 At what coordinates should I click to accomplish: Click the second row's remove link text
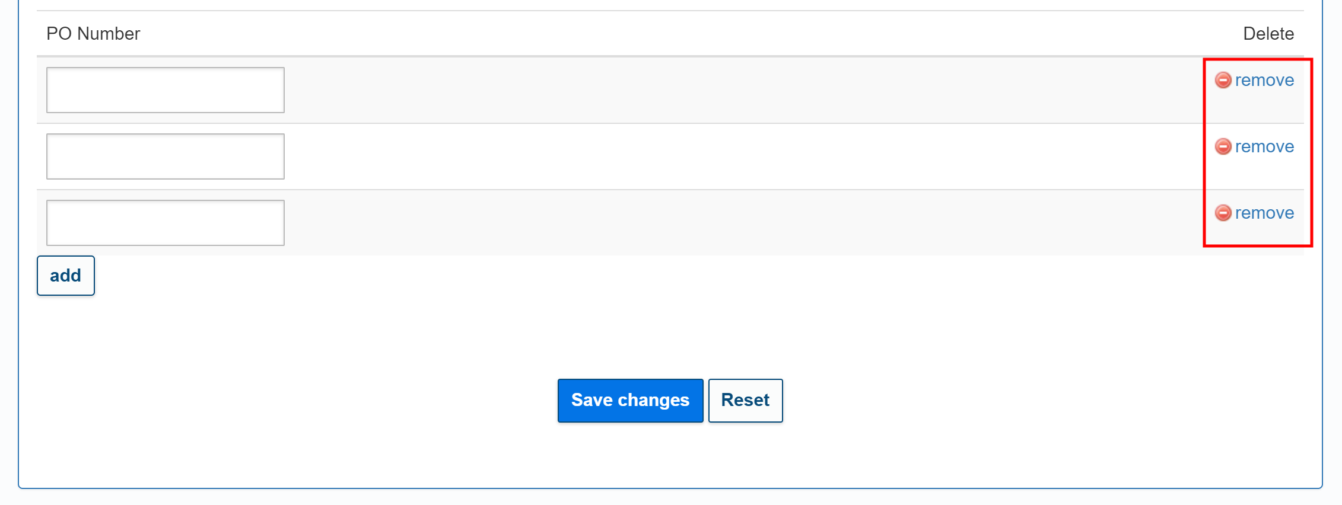(x=1264, y=146)
